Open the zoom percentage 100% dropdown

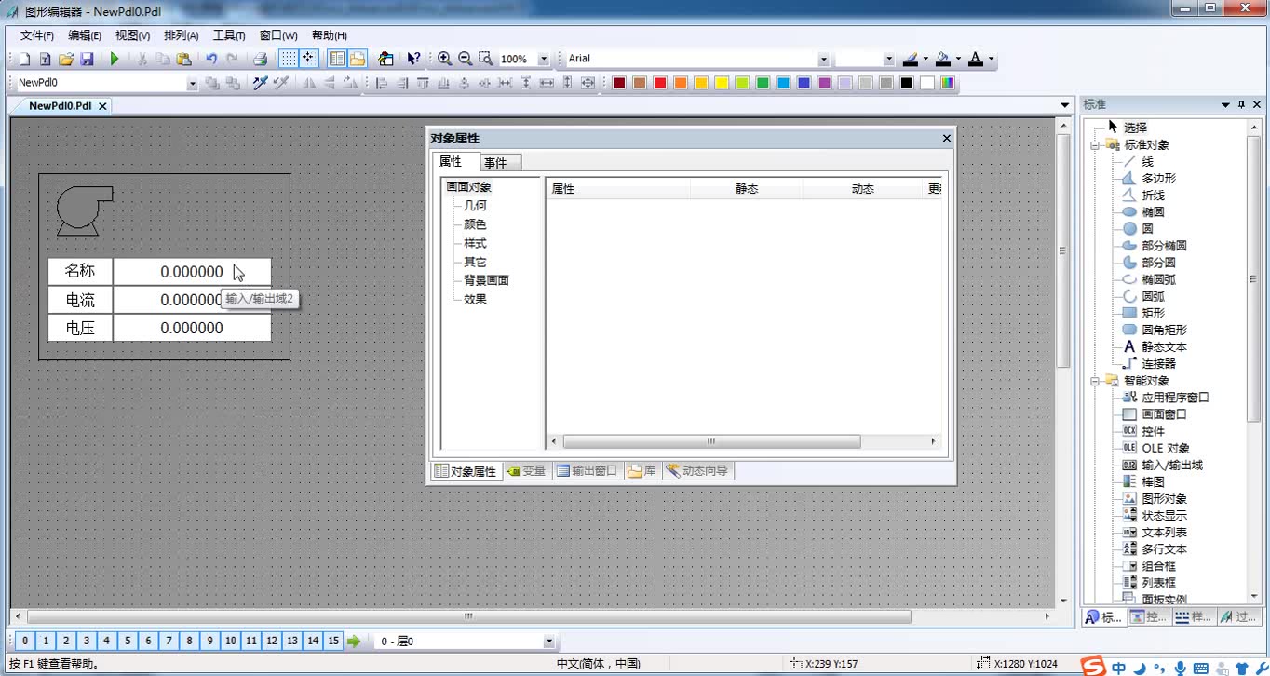tap(546, 59)
